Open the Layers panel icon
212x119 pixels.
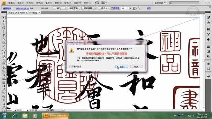point(208,76)
